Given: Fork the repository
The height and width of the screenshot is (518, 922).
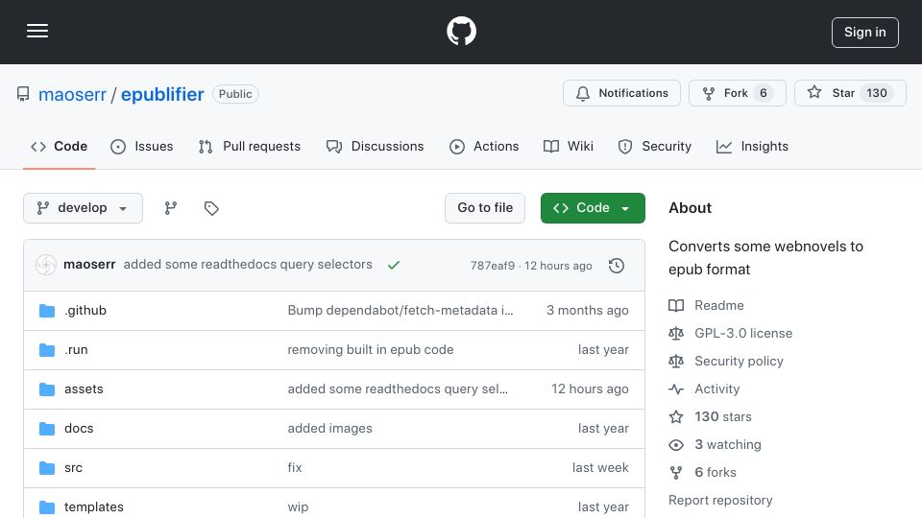Looking at the screenshot, I should (737, 93).
